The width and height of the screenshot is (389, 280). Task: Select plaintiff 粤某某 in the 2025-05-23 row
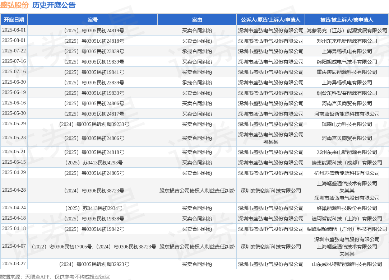tap(271, 142)
